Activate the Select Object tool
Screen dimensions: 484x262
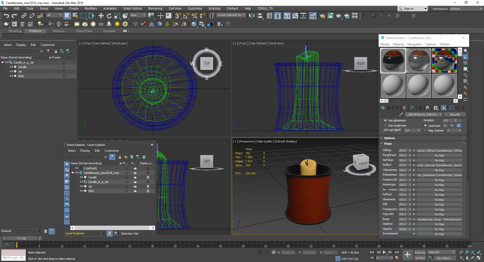click(x=67, y=16)
